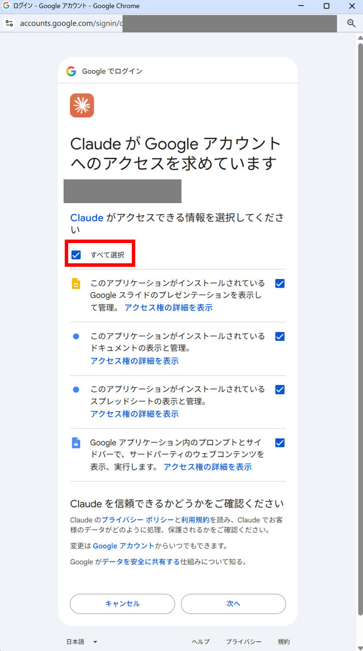363x651 pixels.
Task: Open アクセス権の詳細を表示 for スプレッドシート
Action: [135, 414]
